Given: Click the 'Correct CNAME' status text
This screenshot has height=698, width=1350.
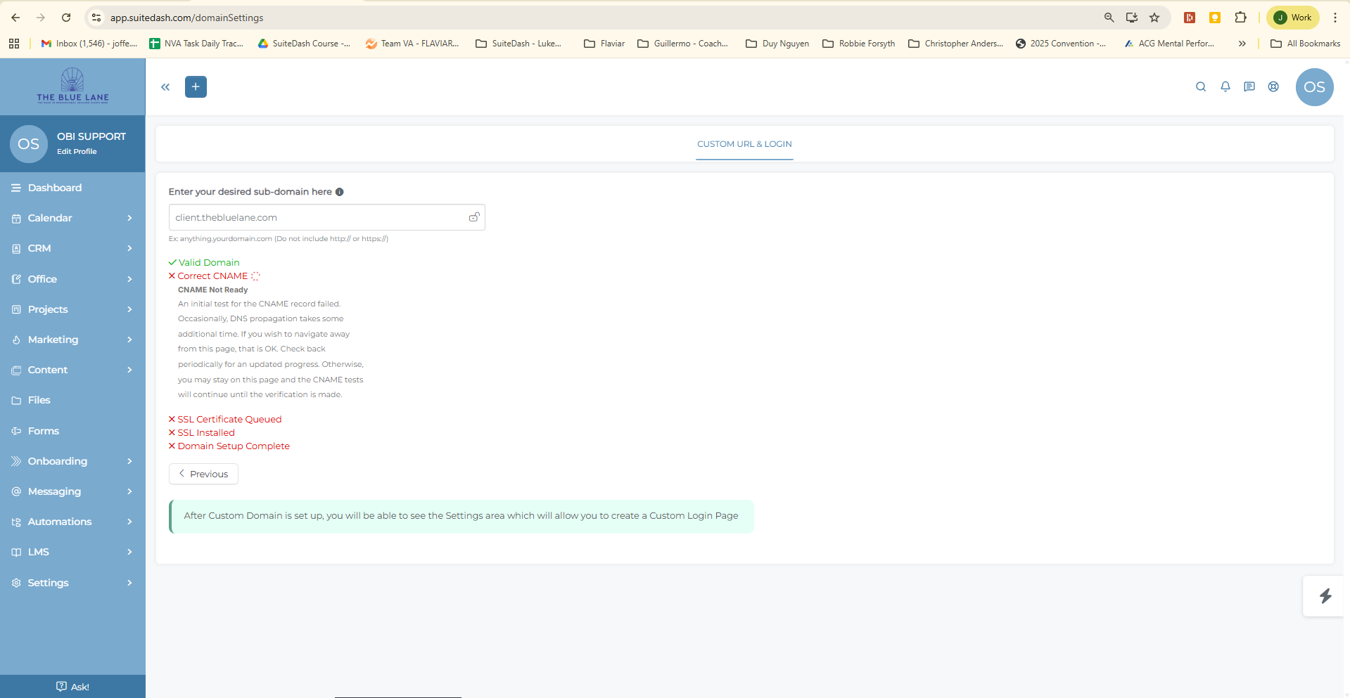Looking at the screenshot, I should click(212, 276).
